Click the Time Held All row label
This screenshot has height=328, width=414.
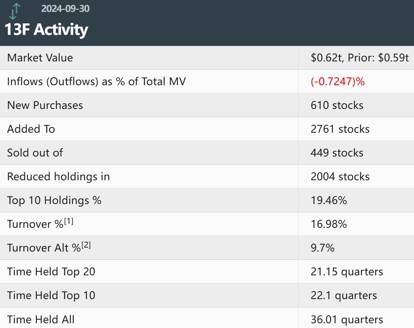coord(41,319)
